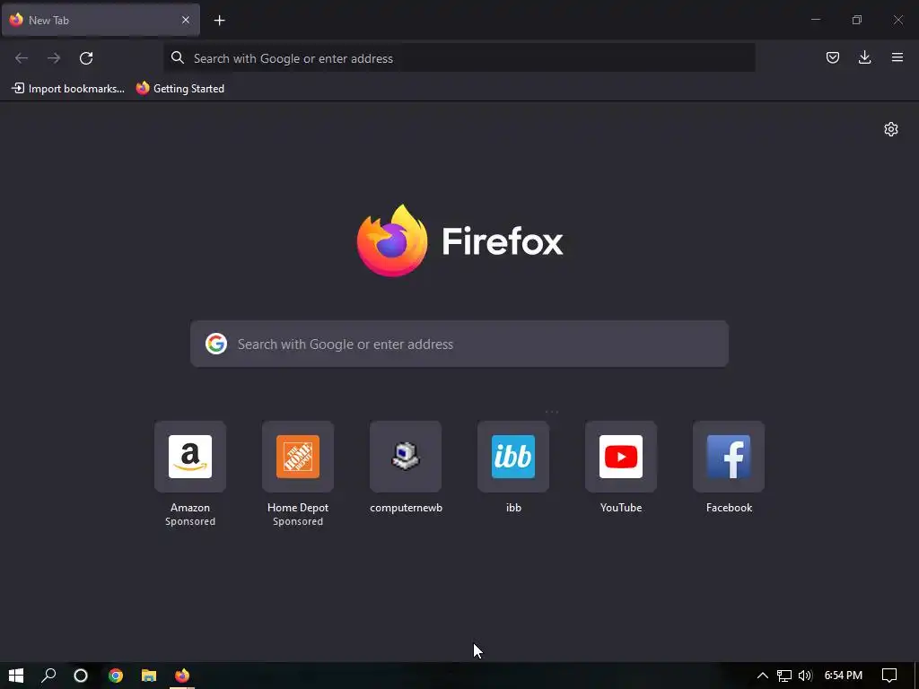Select the New Tab tab
The image size is (919, 689).
[101, 20]
